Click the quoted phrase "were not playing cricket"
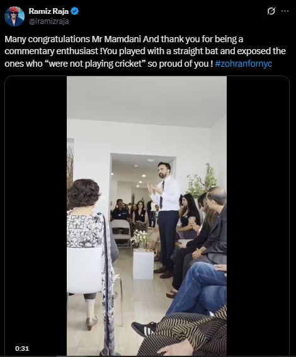Image resolution: width=296 pixels, height=357 pixels. tap(96, 64)
